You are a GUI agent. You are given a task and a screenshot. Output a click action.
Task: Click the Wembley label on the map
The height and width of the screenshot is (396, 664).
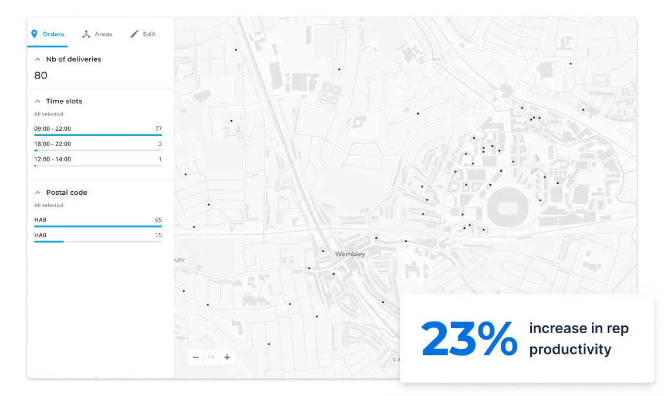tap(350, 254)
